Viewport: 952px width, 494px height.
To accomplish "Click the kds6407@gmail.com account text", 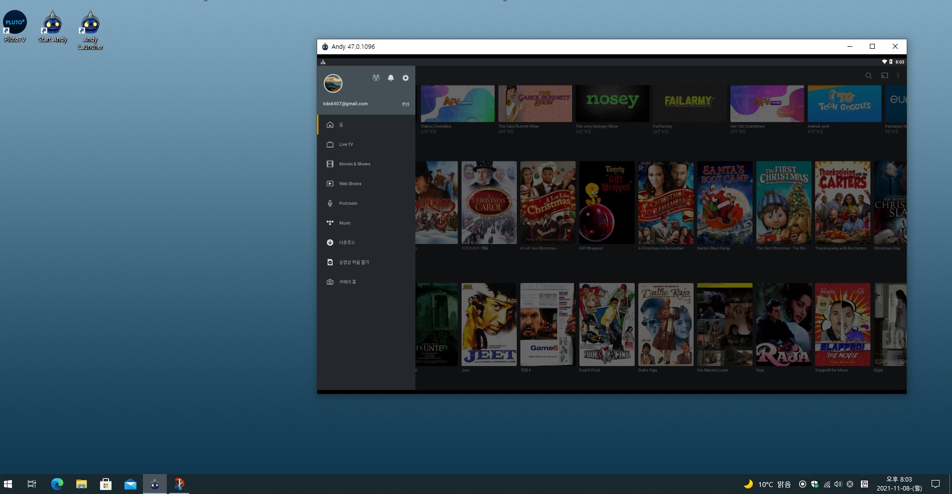I will (x=346, y=104).
